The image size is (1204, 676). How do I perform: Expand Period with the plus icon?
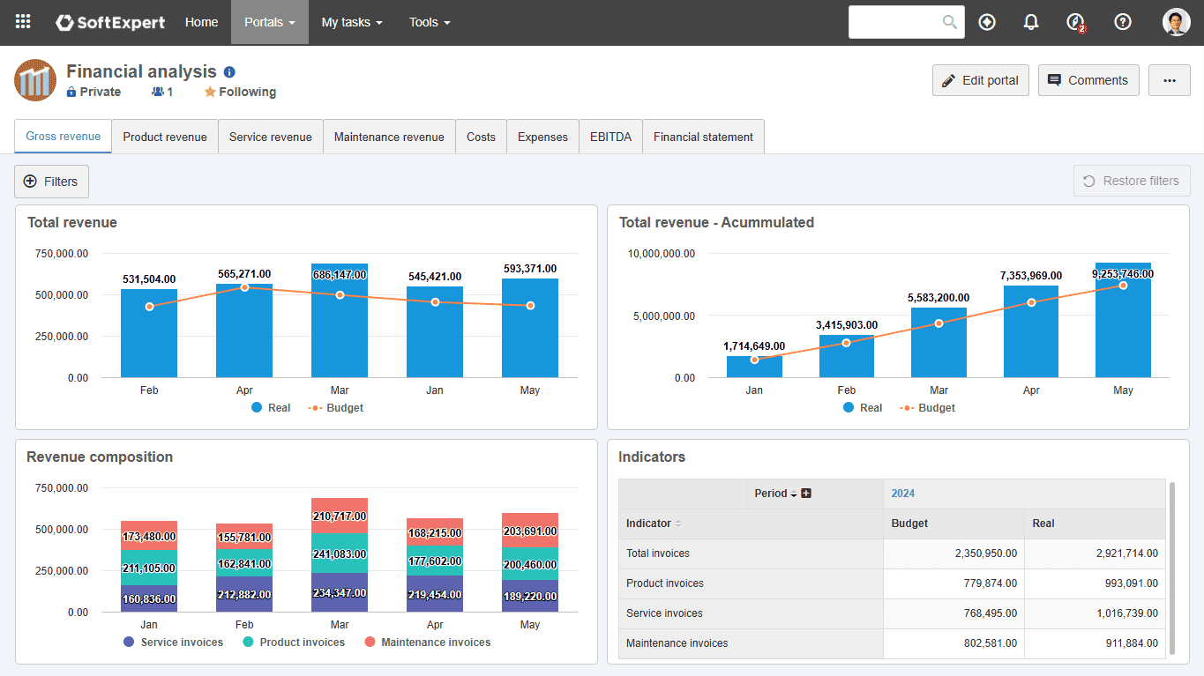tap(806, 494)
